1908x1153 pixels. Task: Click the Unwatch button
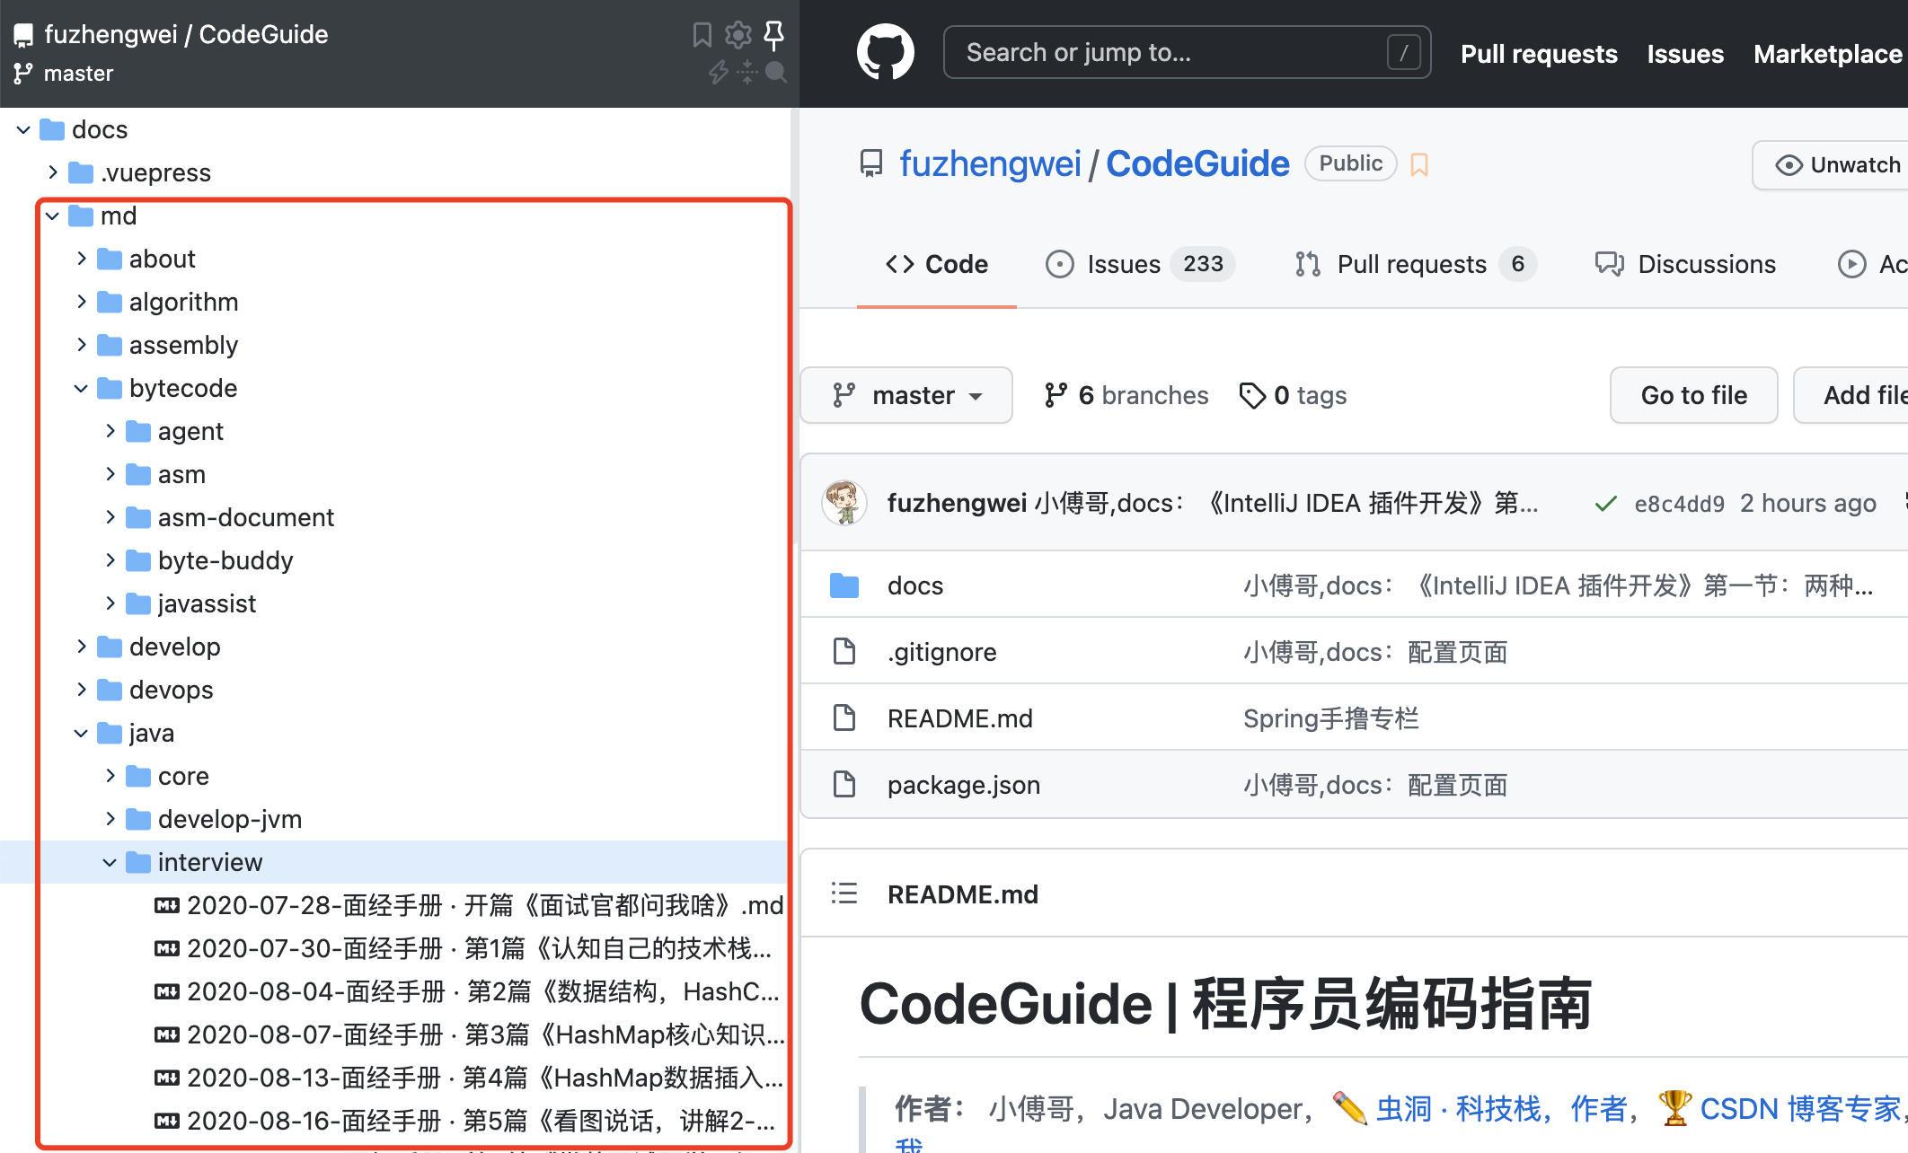[x=1831, y=165]
